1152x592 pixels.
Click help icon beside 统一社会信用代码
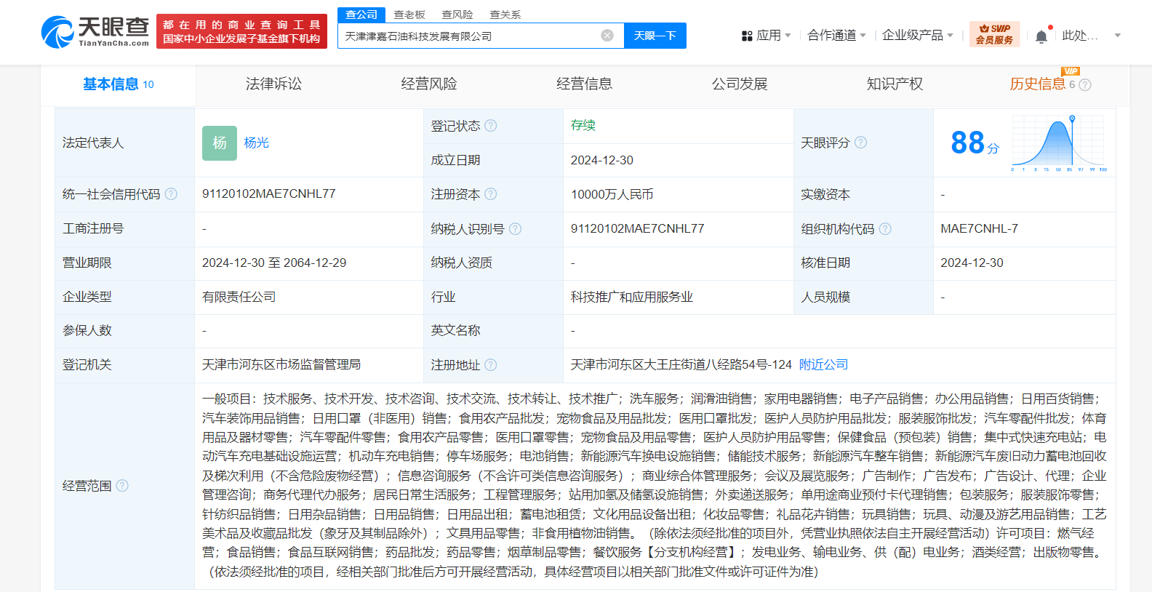coord(171,194)
